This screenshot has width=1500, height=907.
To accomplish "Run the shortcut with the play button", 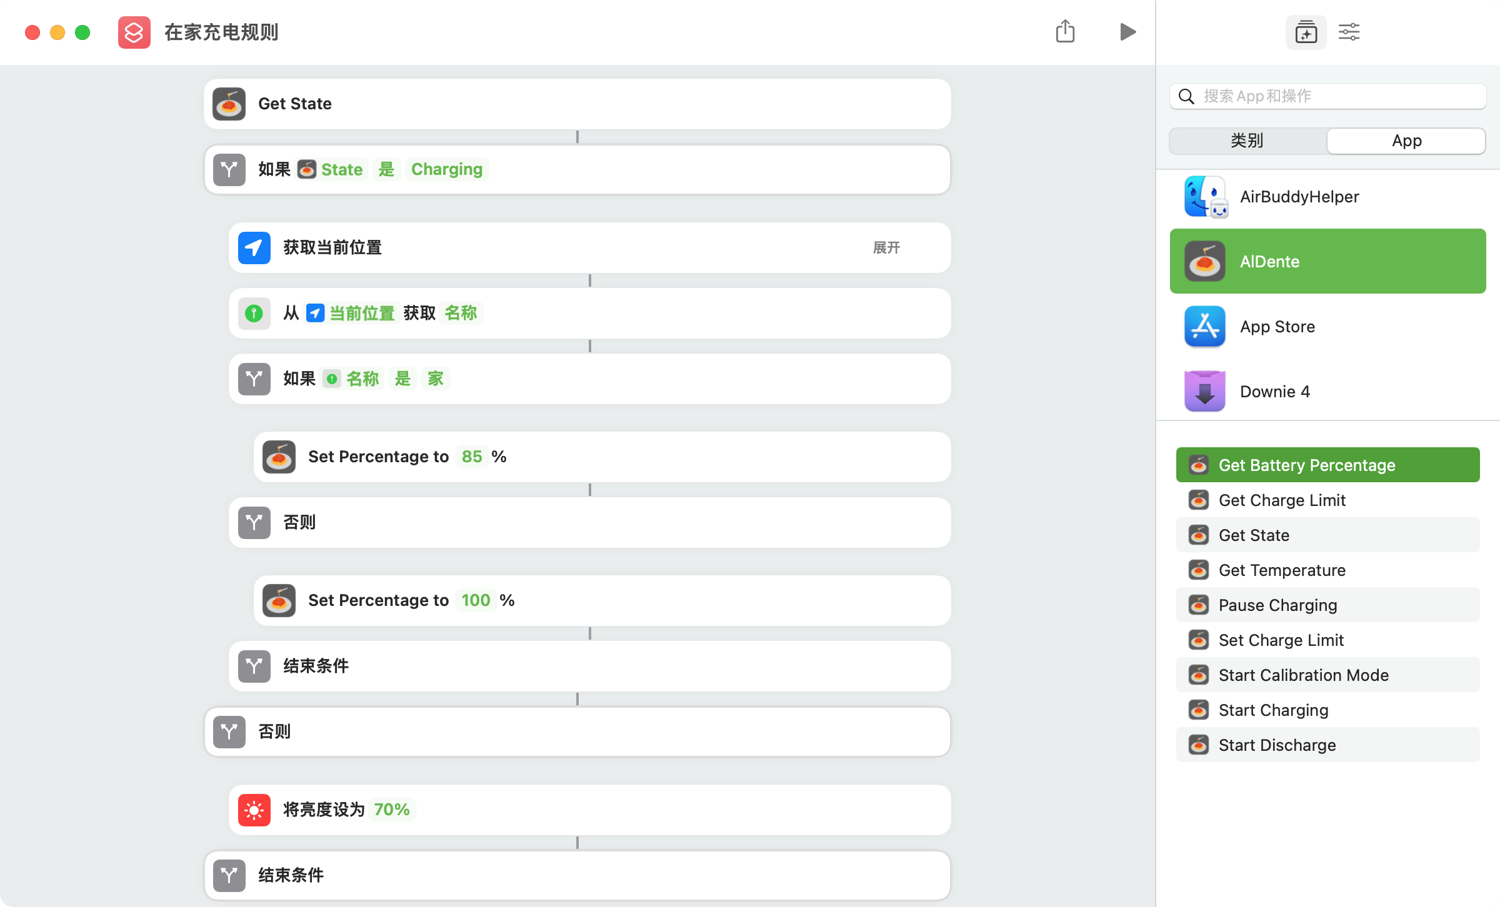I will coord(1127,32).
